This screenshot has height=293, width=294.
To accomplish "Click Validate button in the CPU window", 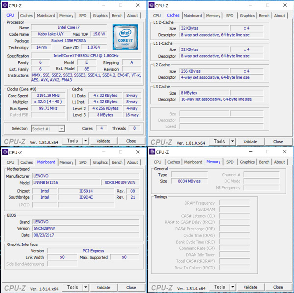I will [x=103, y=141].
